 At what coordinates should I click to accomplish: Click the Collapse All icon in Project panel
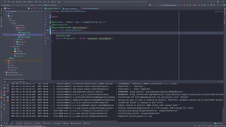35,8
